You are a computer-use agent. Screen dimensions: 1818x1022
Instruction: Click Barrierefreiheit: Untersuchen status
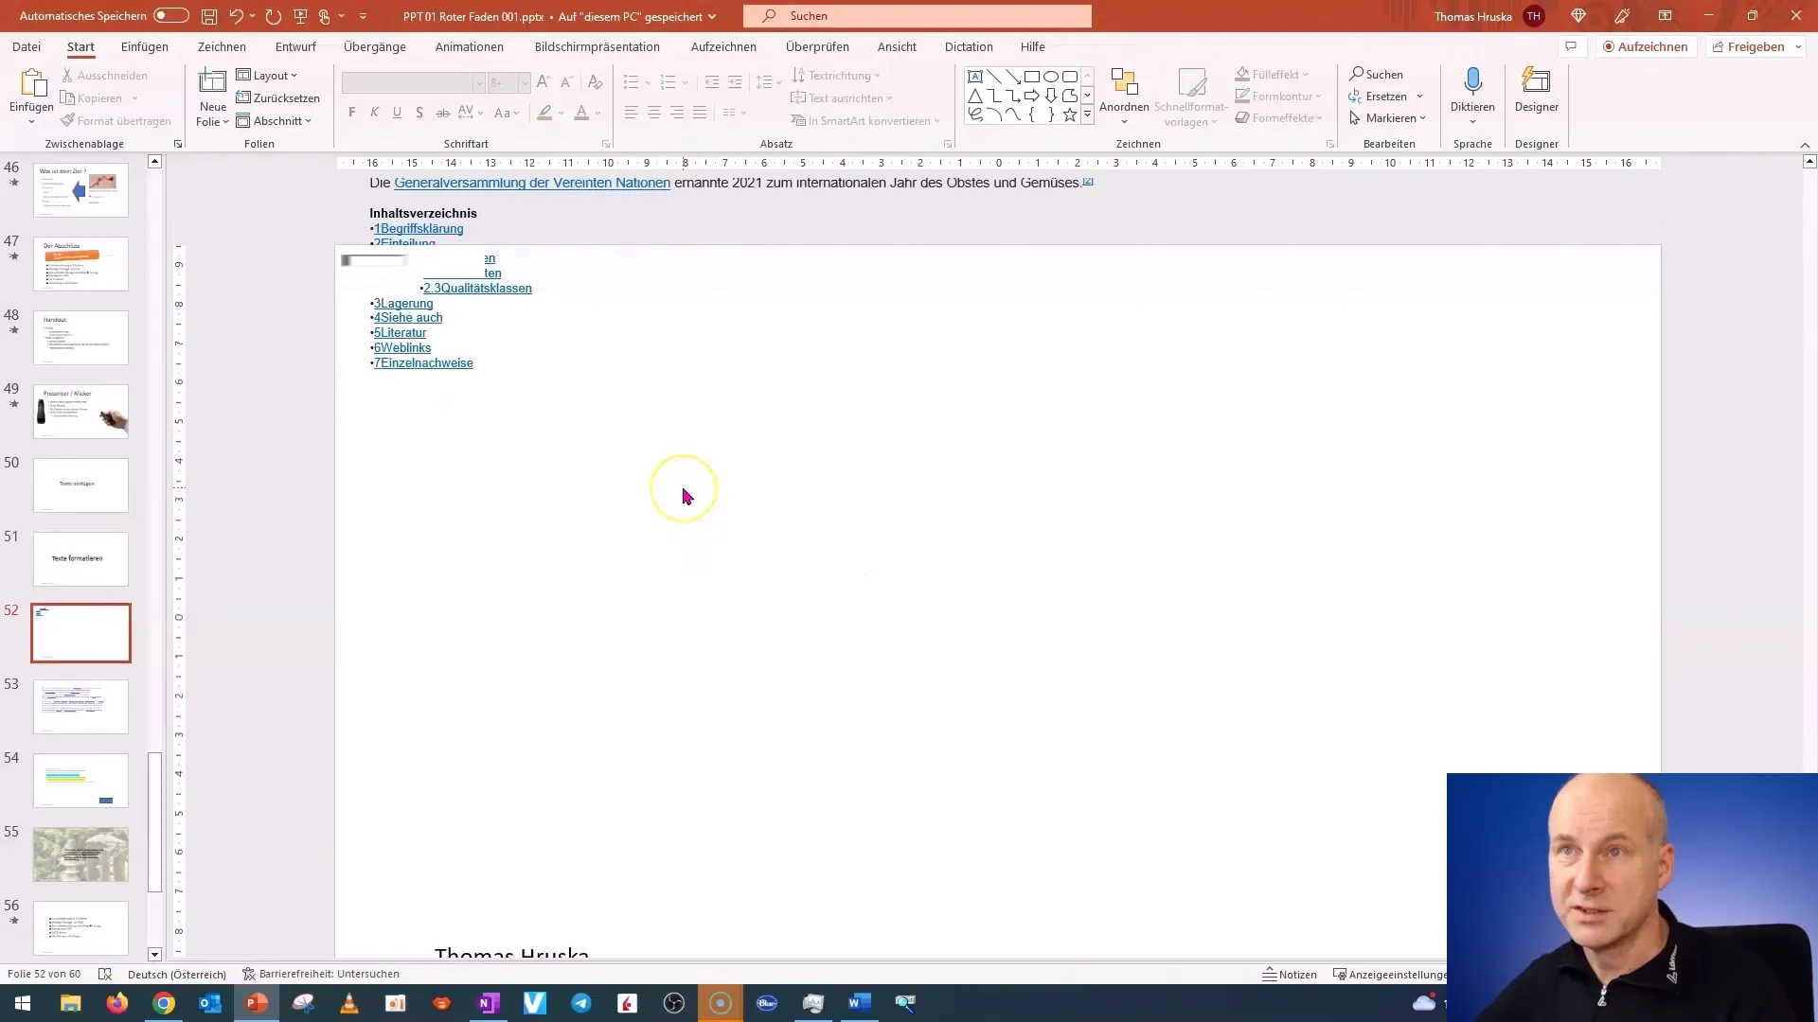click(x=321, y=975)
